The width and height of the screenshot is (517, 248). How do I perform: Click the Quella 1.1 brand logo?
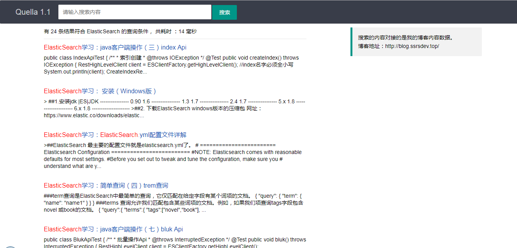pyautogui.click(x=33, y=12)
